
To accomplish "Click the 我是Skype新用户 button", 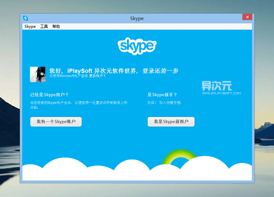I will pos(171,122).
